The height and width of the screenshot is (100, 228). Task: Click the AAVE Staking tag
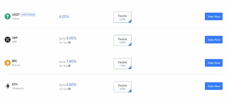tap(28, 14)
